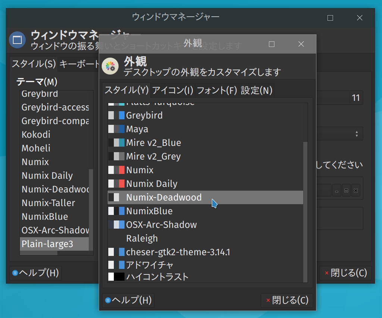Select Greybird-access in Window Manager themes
382x318 pixels.
(54, 107)
